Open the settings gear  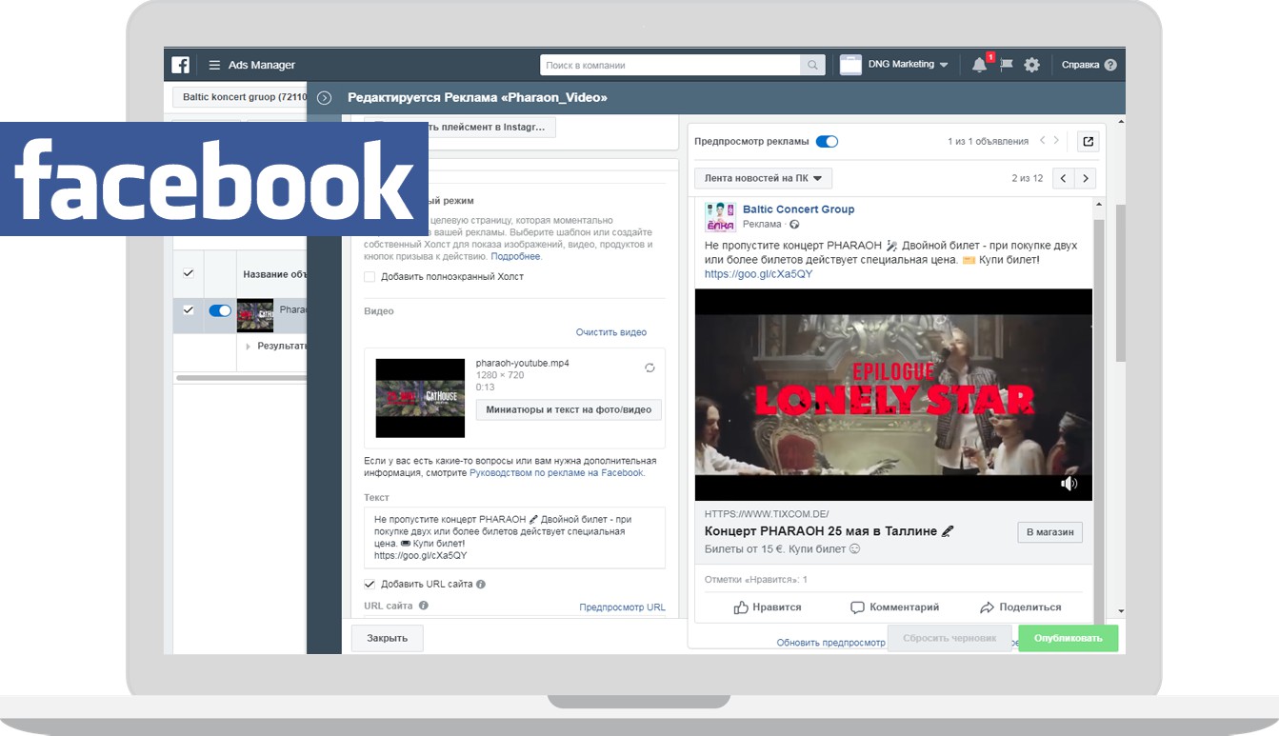tap(1031, 65)
